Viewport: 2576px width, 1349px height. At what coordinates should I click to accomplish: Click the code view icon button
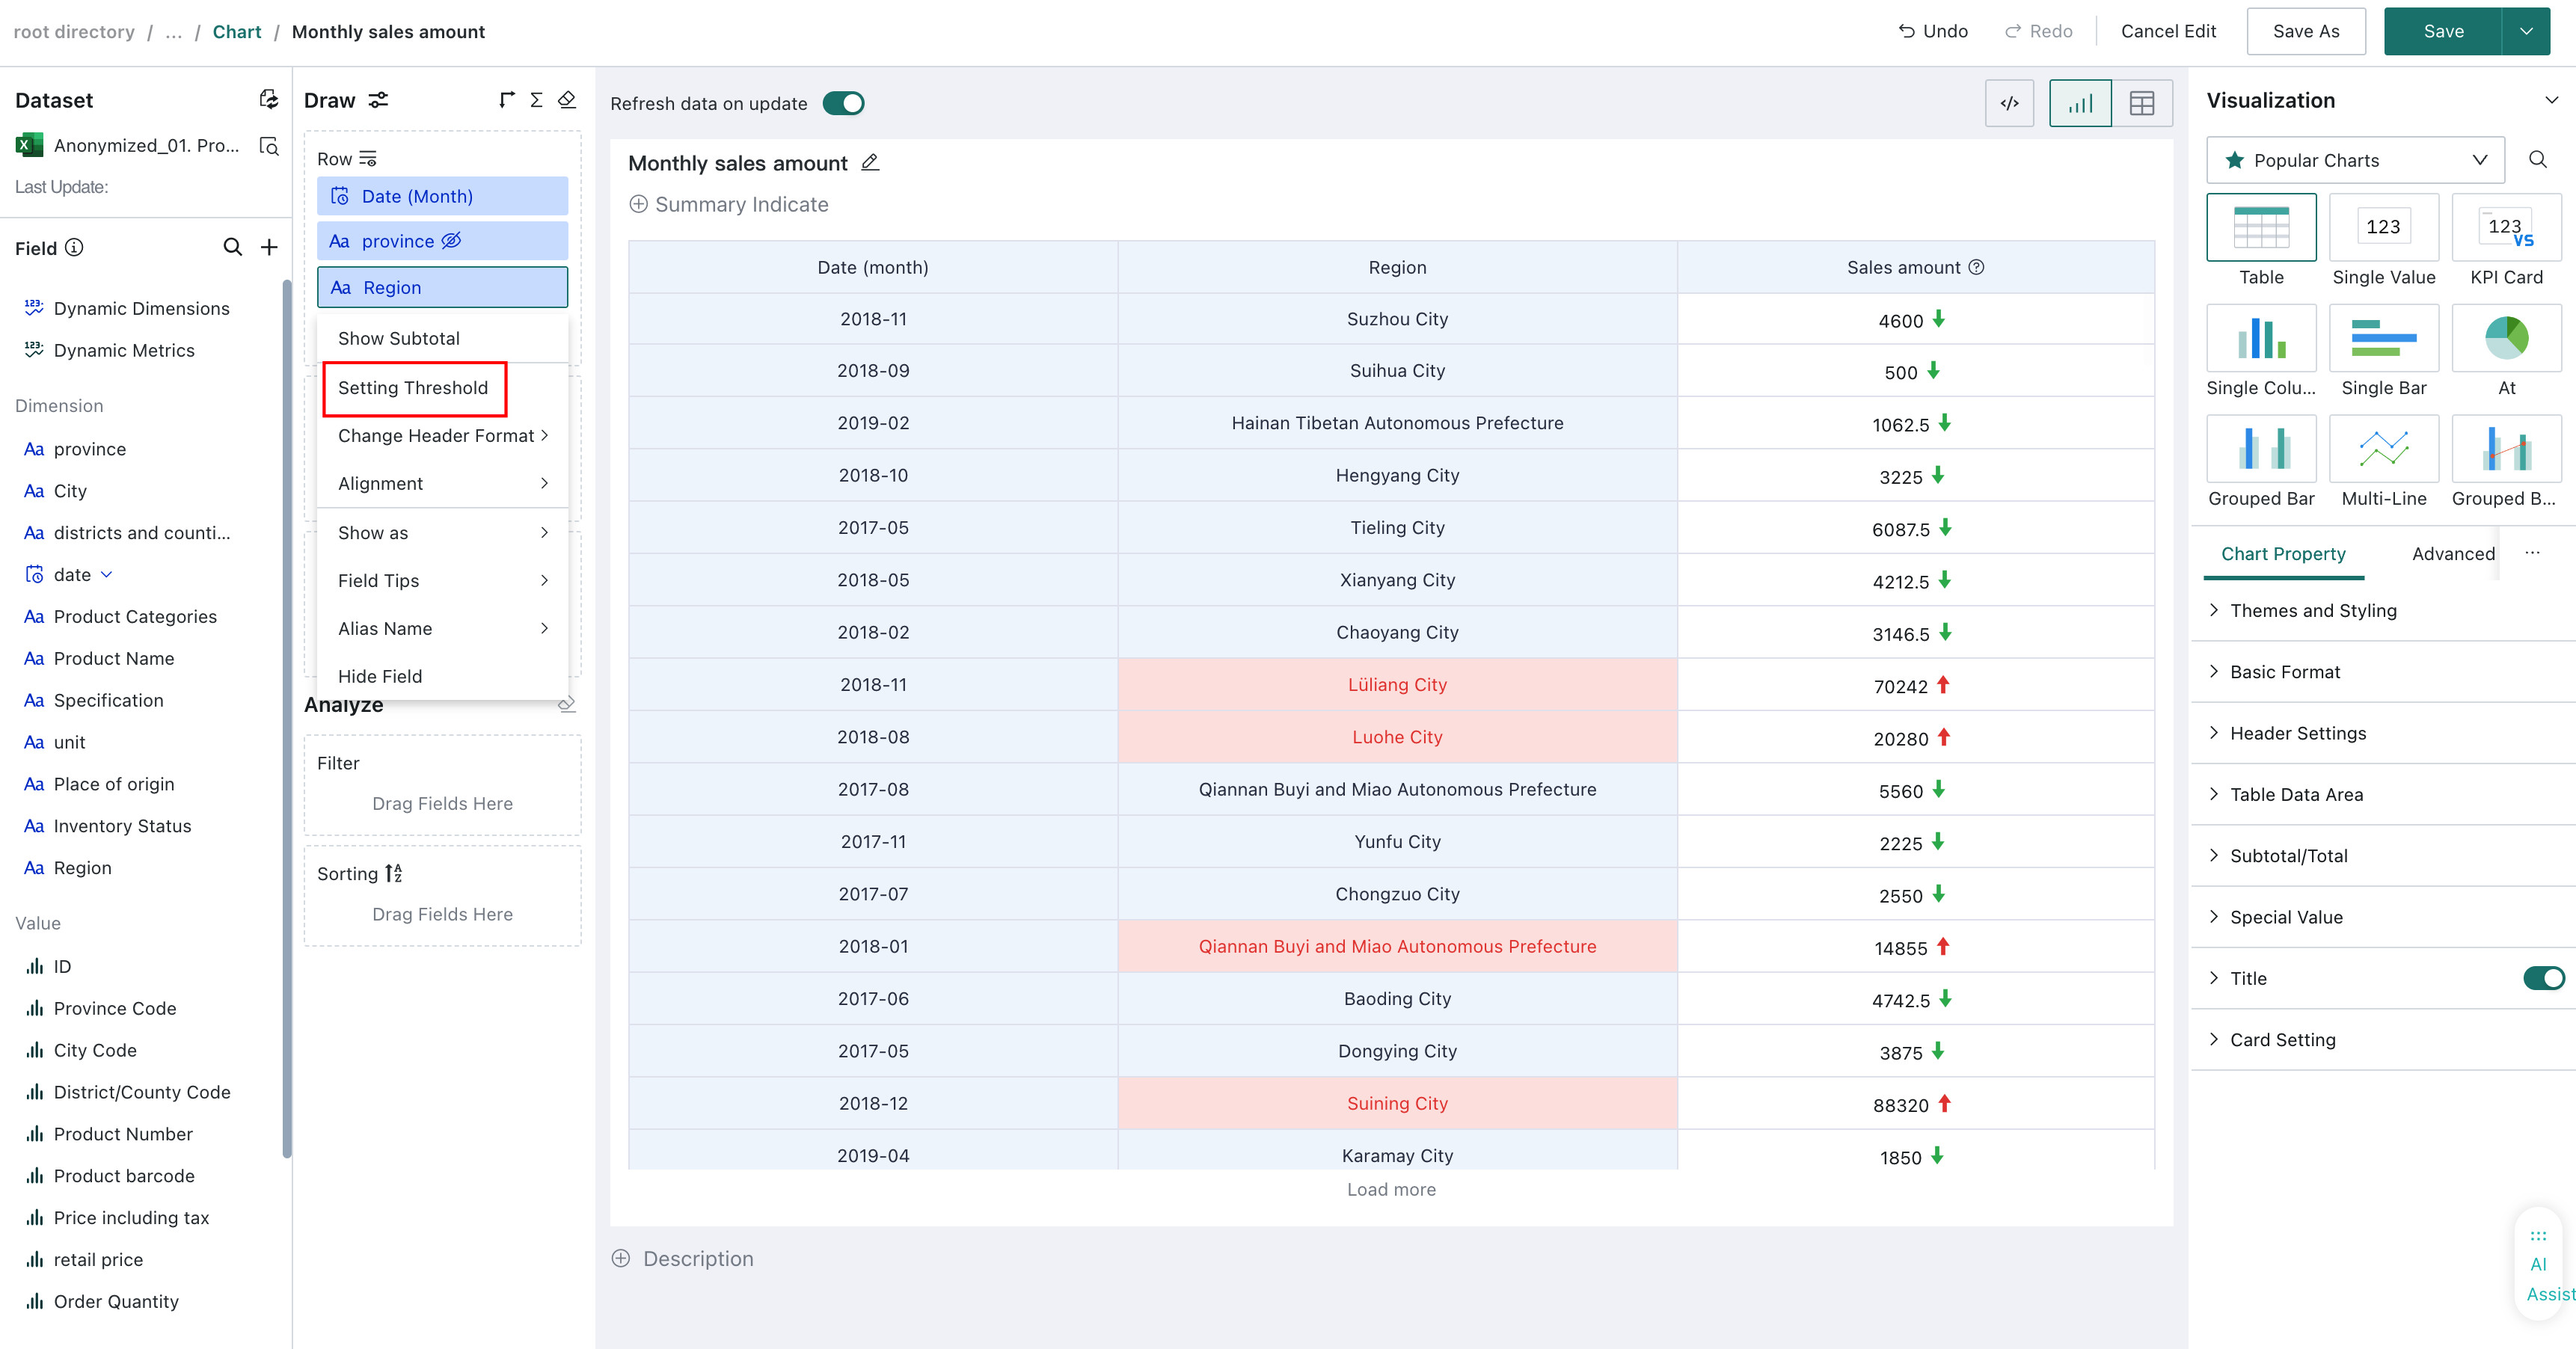click(2009, 103)
